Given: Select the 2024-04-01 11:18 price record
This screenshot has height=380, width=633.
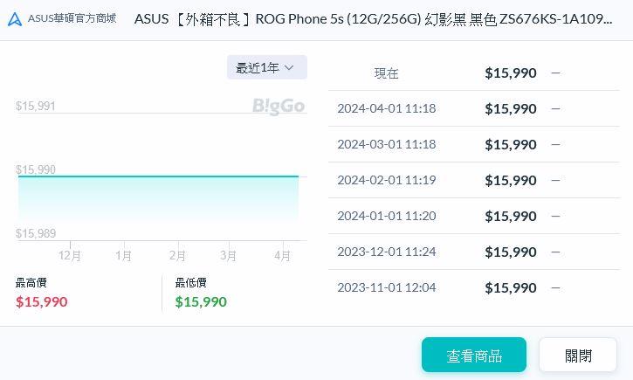Looking at the screenshot, I should pyautogui.click(x=473, y=108).
